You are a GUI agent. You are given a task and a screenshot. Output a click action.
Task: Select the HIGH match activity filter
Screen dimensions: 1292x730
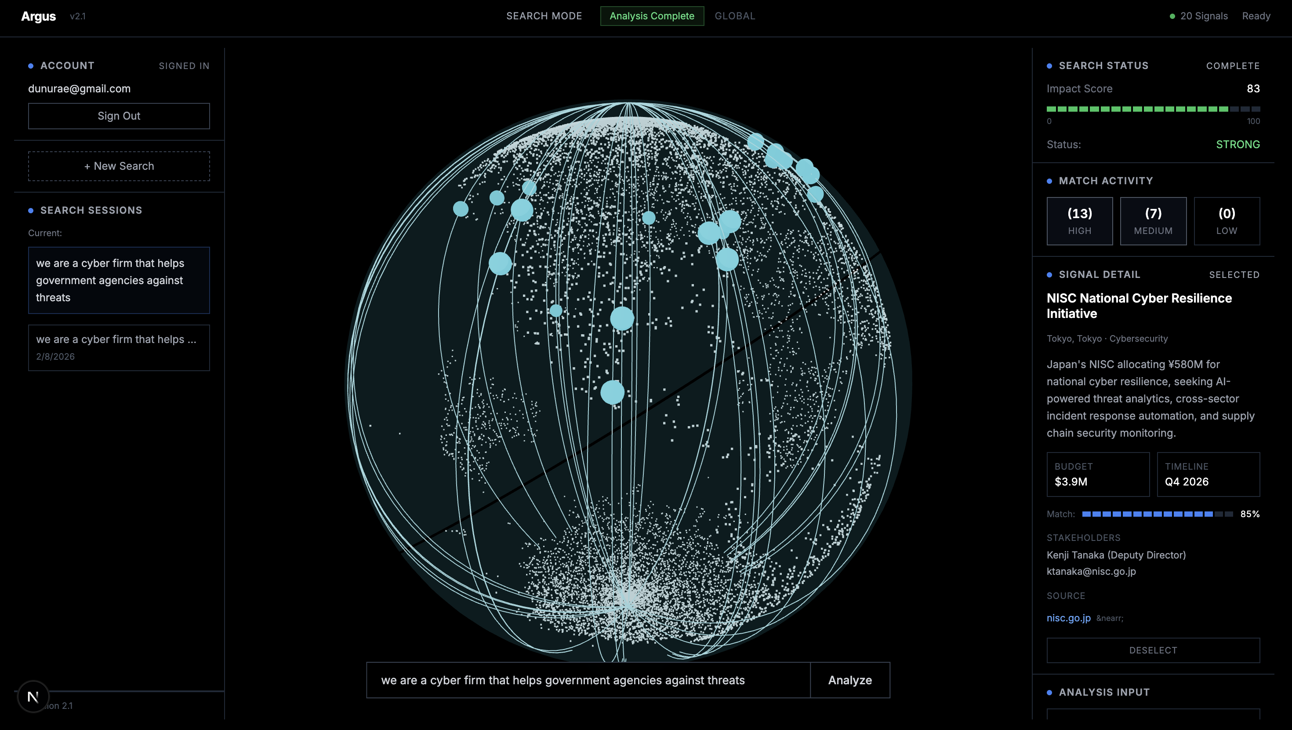[1079, 221]
